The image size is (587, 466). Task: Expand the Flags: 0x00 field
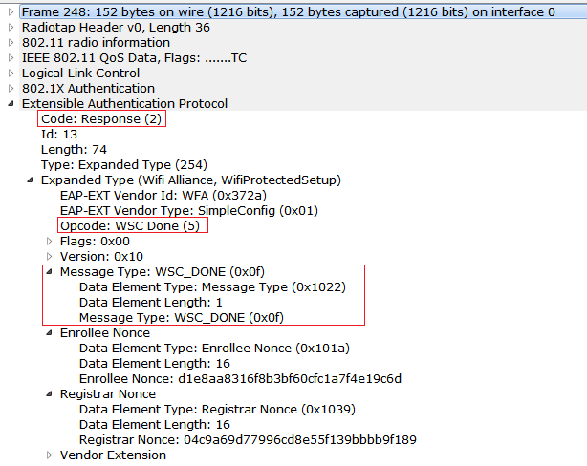[x=50, y=242]
